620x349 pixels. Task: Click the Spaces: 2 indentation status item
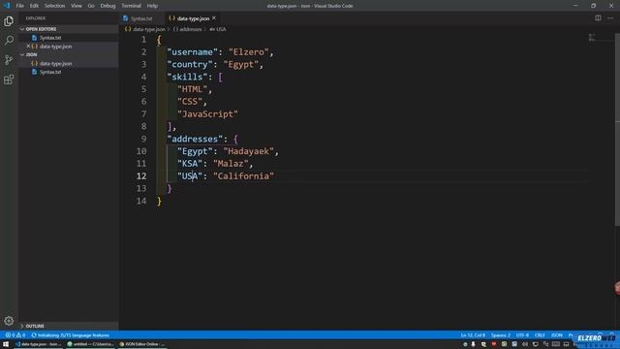click(x=501, y=335)
